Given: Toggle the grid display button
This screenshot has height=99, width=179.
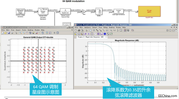Looking at the screenshot, I should [129, 30].
